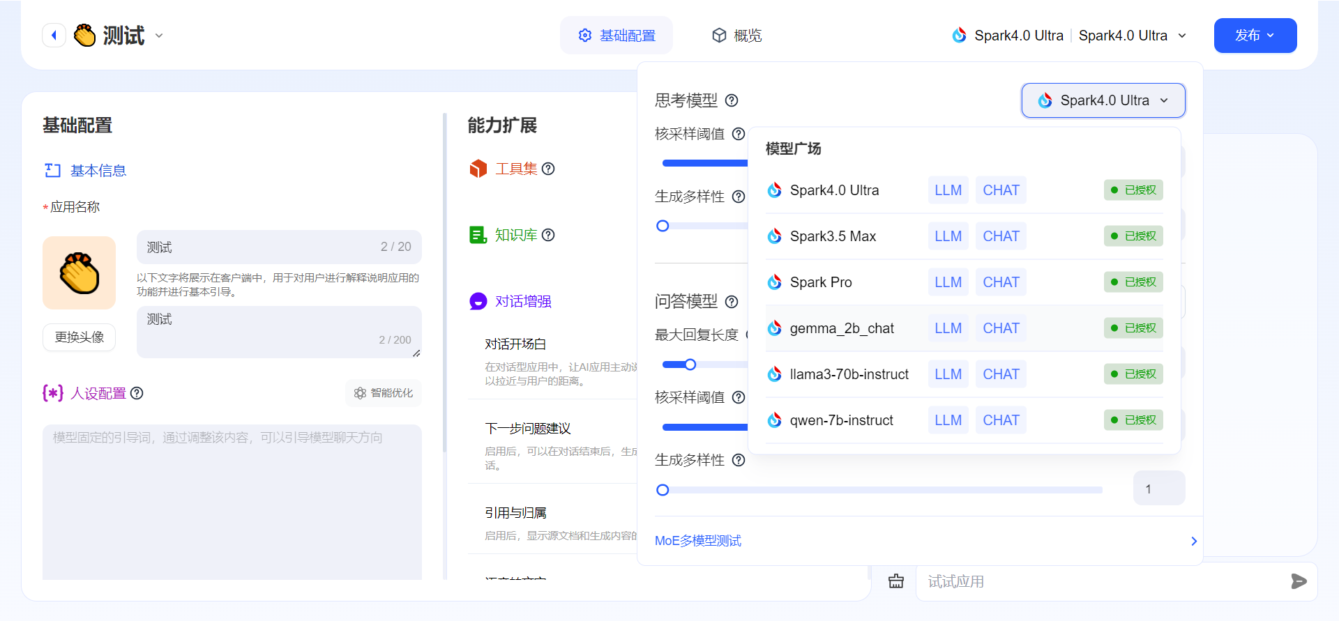Click the llama3-70b-instruct model logo icon
This screenshot has height=621, width=1339.
[x=774, y=374]
